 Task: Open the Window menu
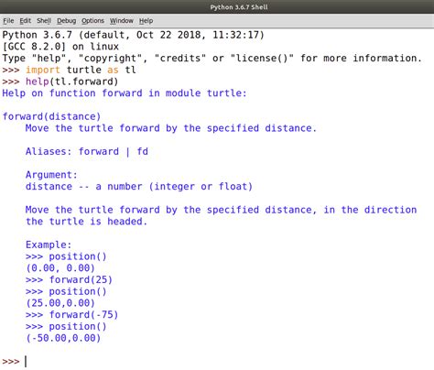[122, 21]
